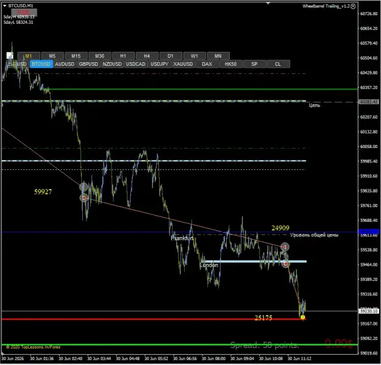Click the Frankfurt session label
This screenshot has height=365, width=381.
(x=182, y=238)
